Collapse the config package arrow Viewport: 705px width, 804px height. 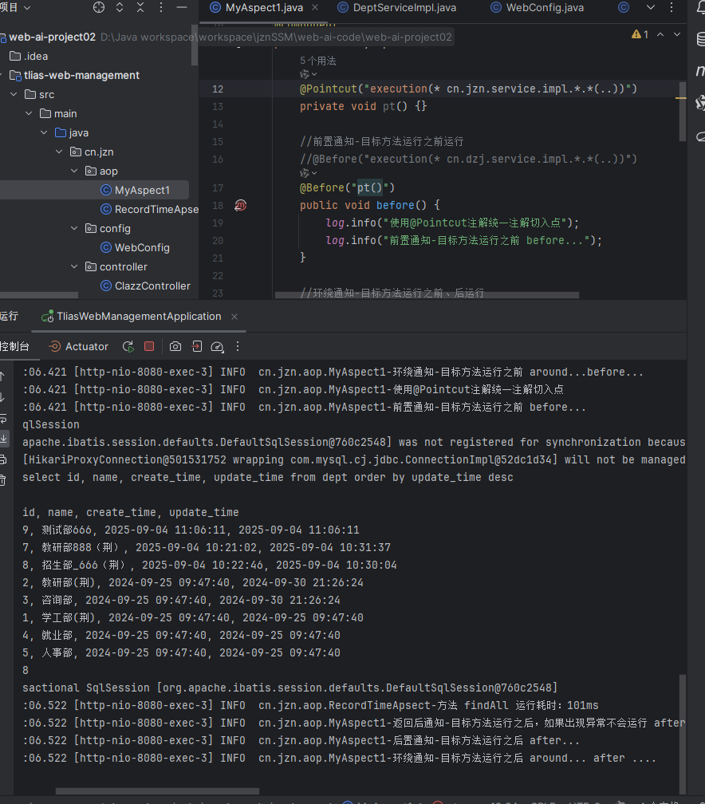click(x=74, y=228)
